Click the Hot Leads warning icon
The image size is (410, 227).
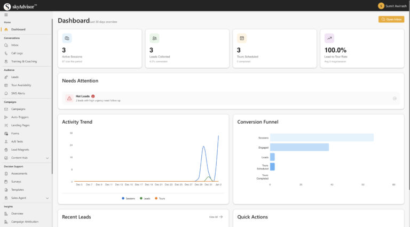[69, 98]
